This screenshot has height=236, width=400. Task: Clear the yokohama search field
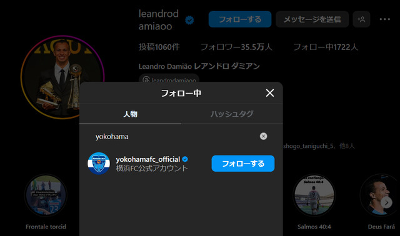[x=263, y=136]
